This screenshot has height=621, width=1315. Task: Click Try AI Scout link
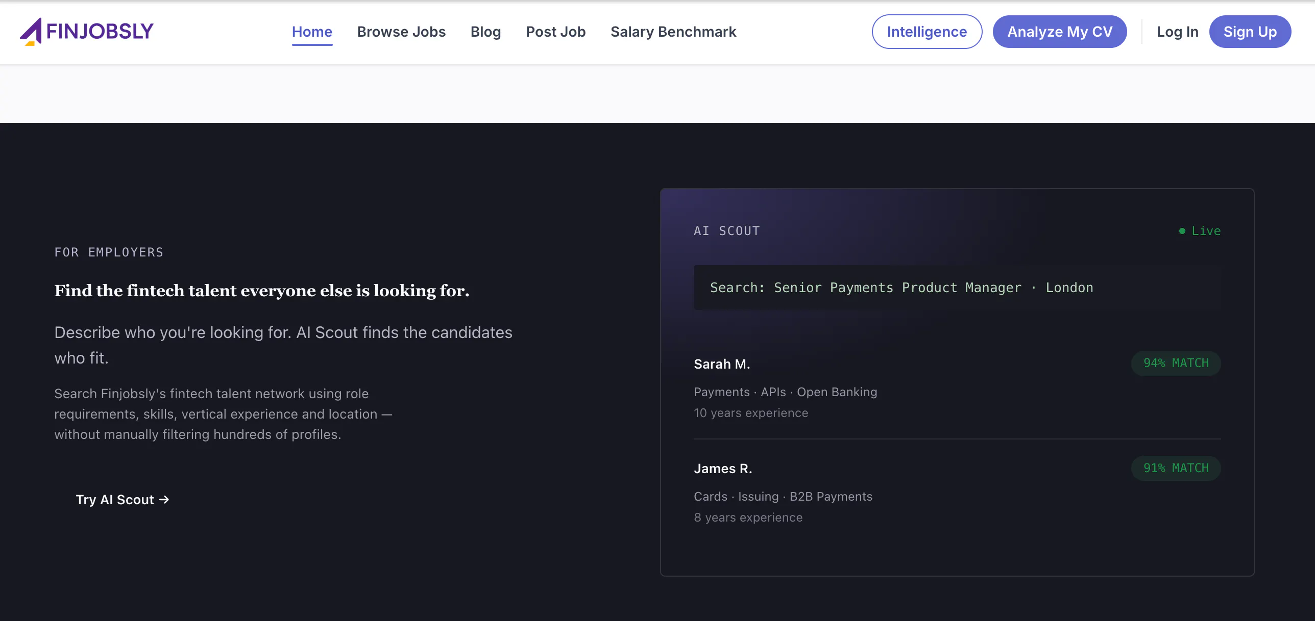click(122, 500)
